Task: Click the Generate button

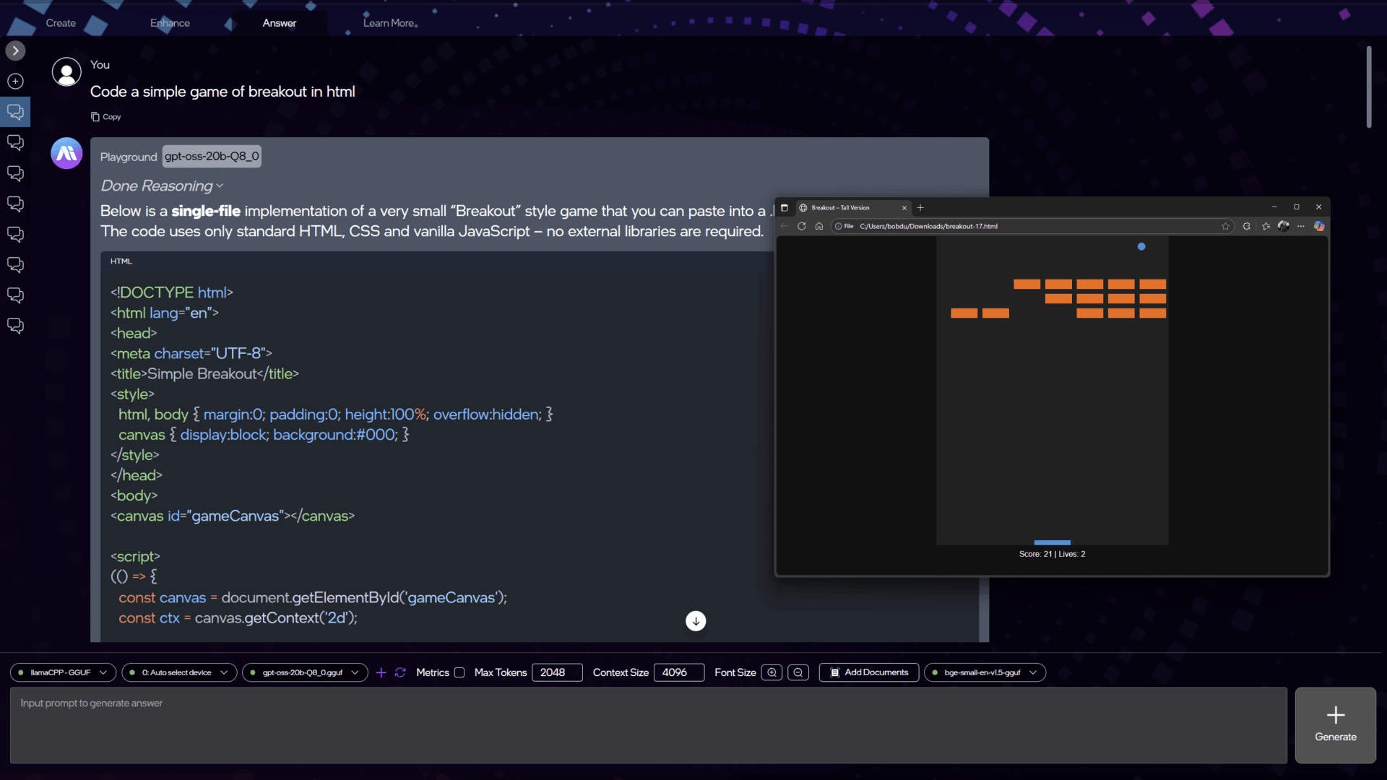Action: 1335,725
